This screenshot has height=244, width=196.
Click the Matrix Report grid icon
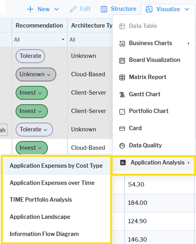(122, 77)
